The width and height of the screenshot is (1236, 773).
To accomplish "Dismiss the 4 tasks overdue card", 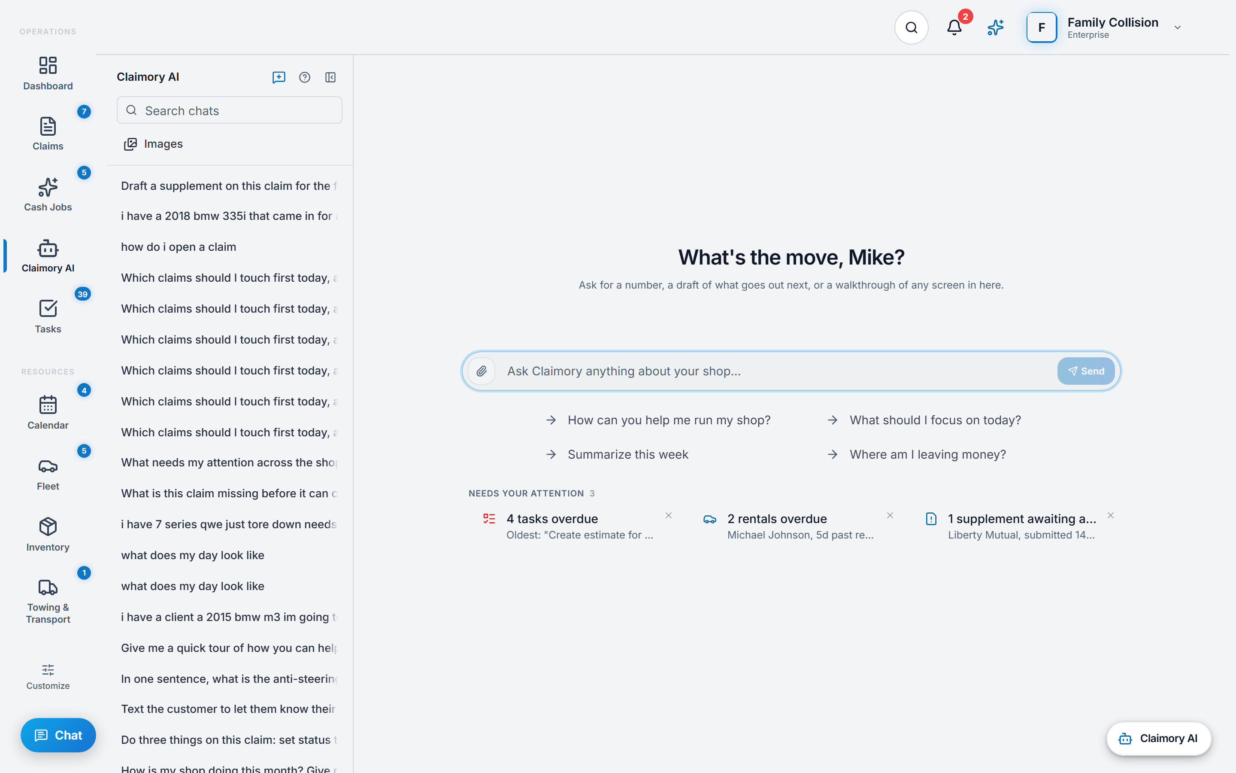I will click(x=669, y=515).
